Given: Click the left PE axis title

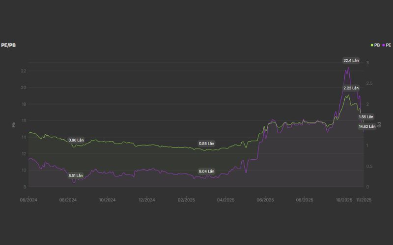Looking at the screenshot, I should 13,124.
